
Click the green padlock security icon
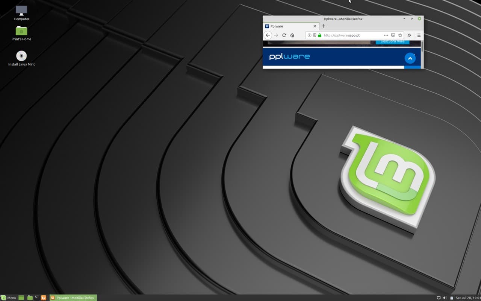click(320, 35)
